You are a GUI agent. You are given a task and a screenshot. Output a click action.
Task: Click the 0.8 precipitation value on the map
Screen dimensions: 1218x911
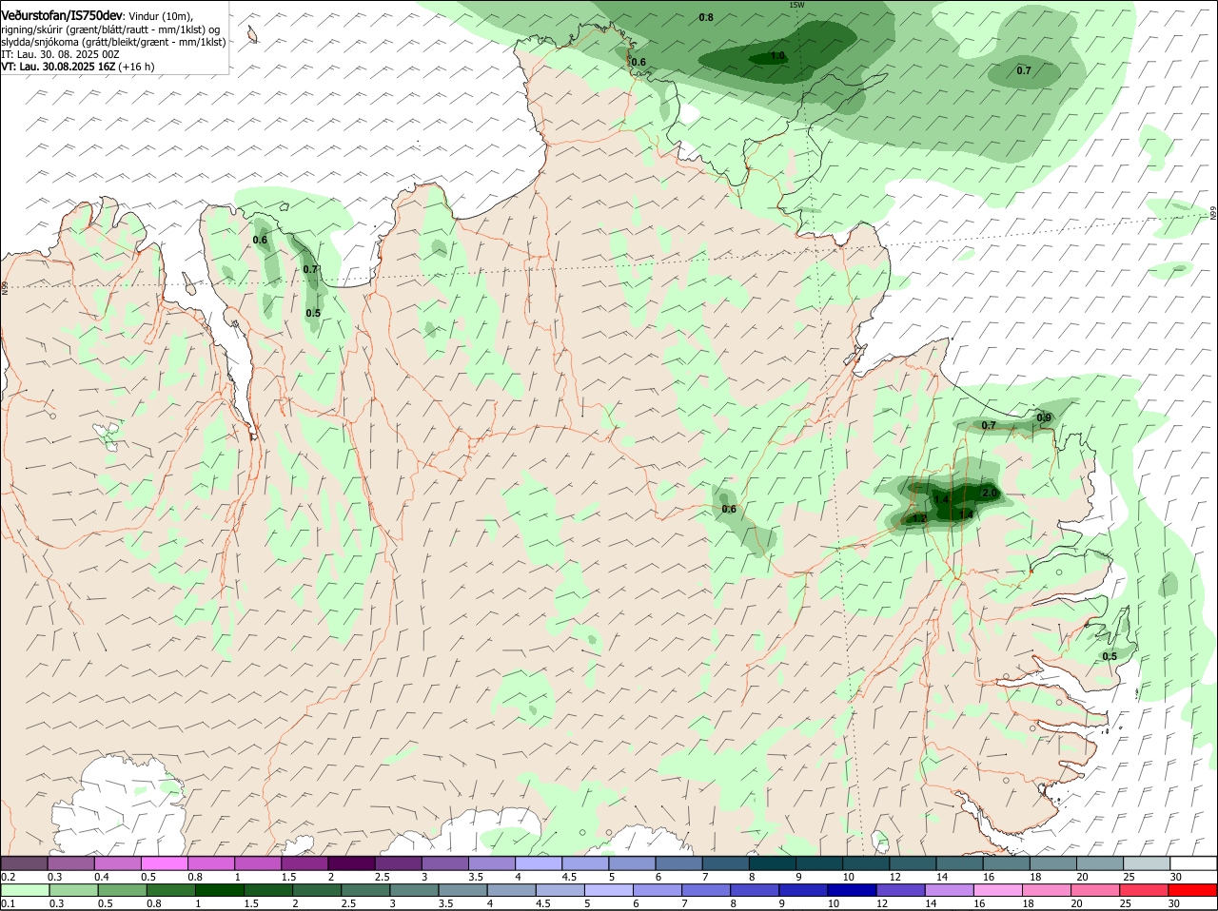pyautogui.click(x=706, y=18)
